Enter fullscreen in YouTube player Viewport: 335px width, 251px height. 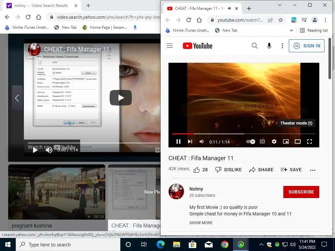tap(309, 142)
